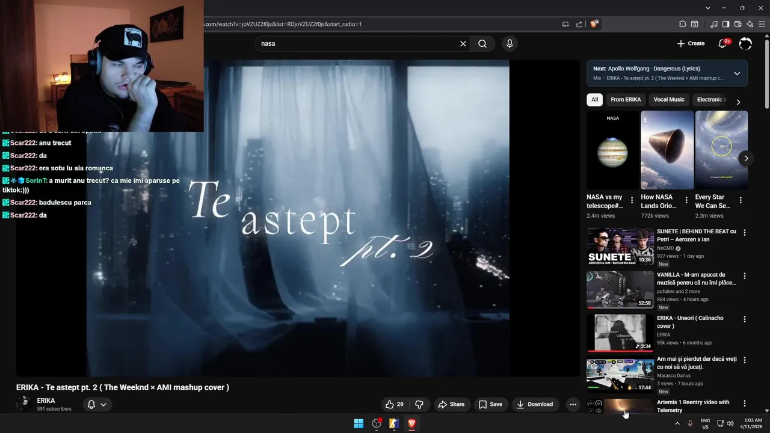This screenshot has width=770, height=433.
Task: Click the search magnifier button
Action: point(482,43)
